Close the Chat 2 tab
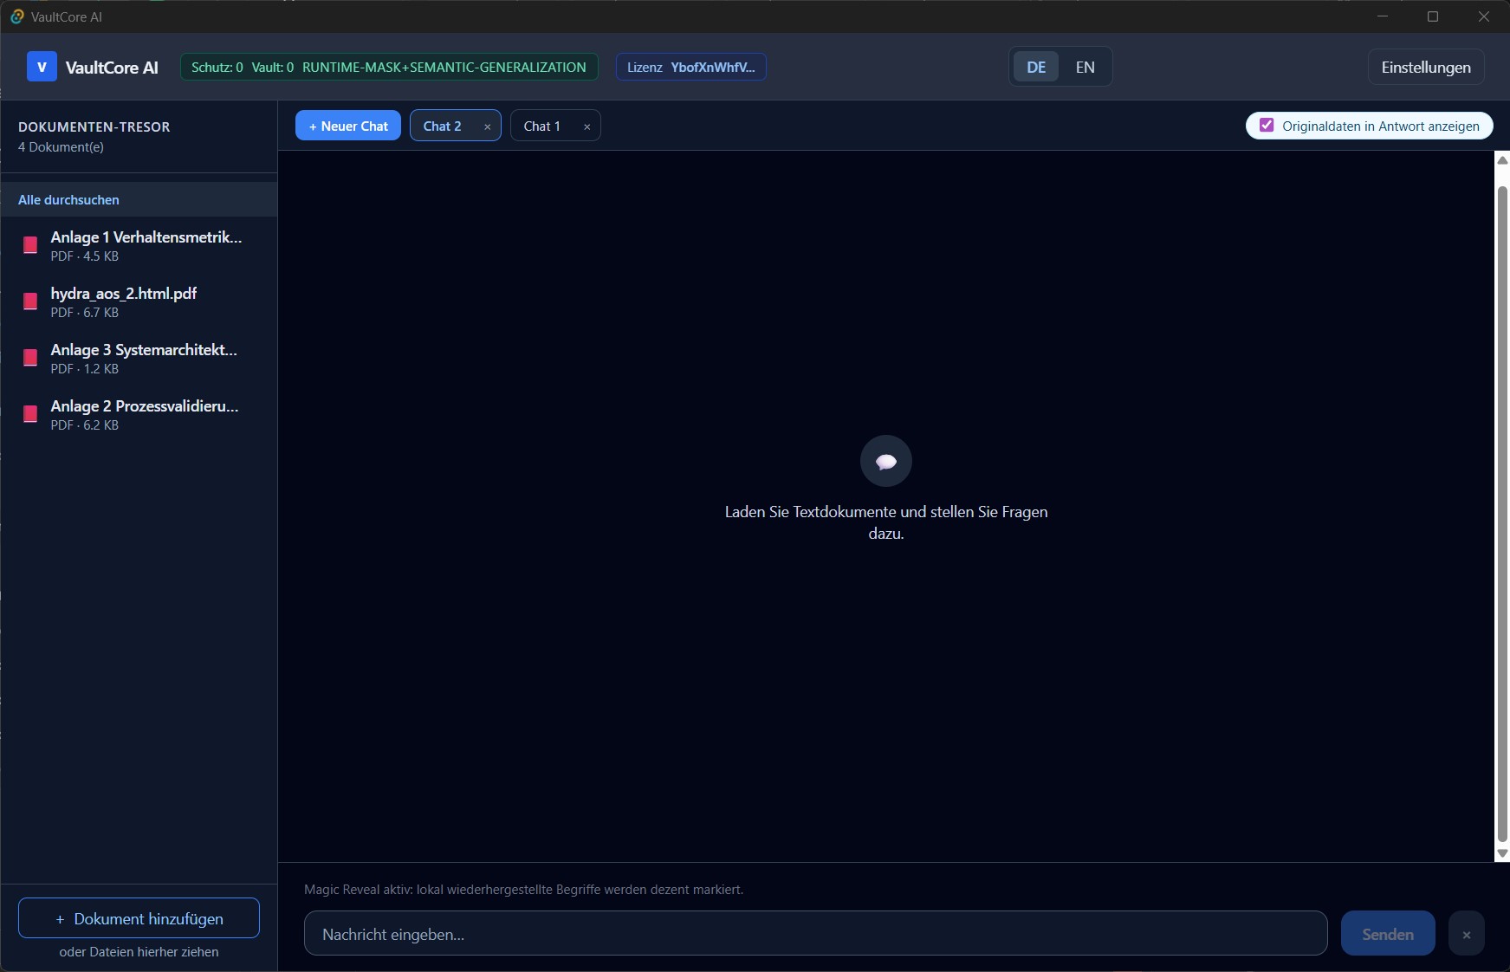 tap(487, 126)
